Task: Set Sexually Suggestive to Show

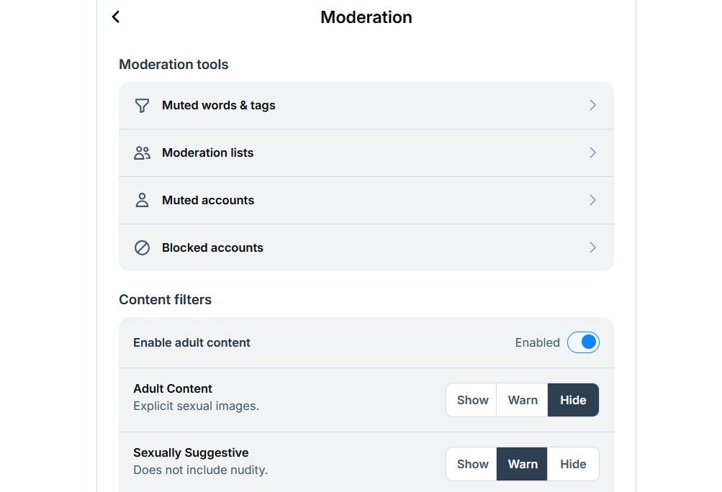Action: pyautogui.click(x=472, y=464)
